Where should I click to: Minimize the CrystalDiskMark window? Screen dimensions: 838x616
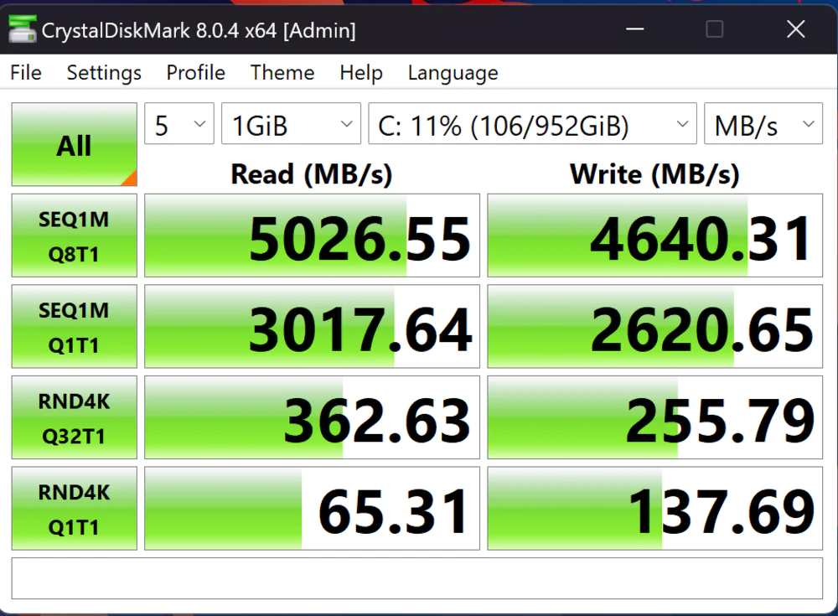tap(635, 28)
